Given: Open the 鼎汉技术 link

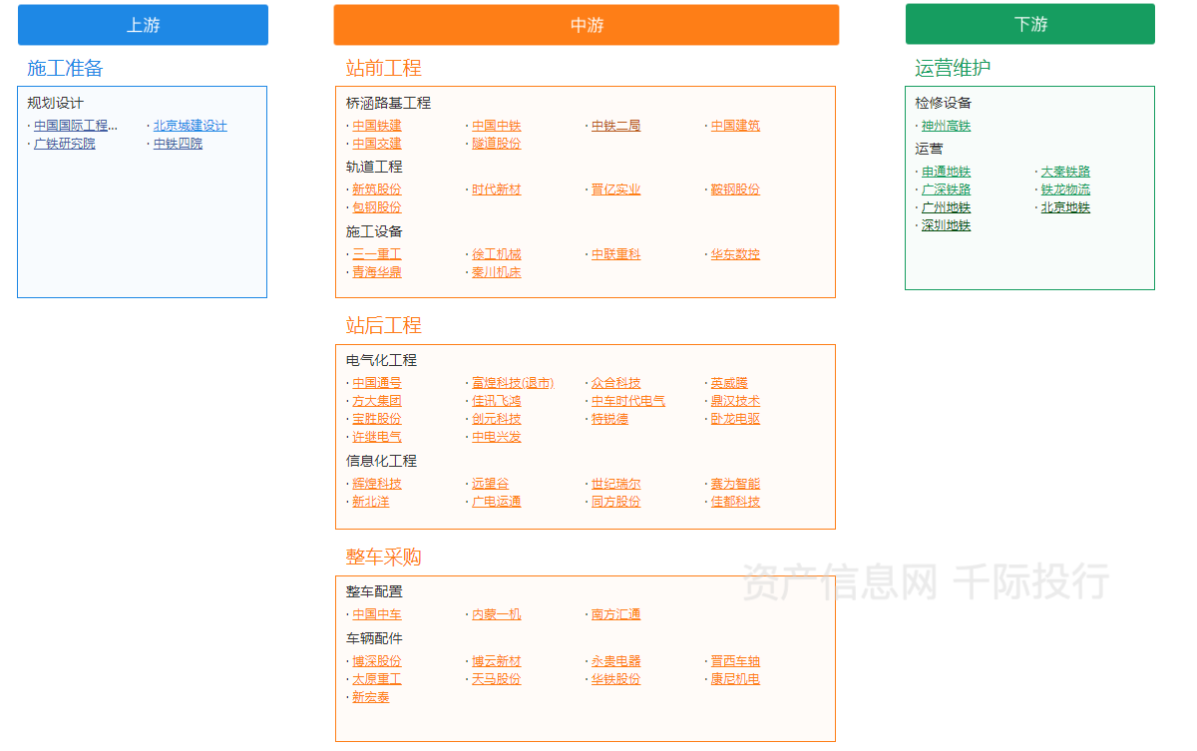Looking at the screenshot, I should tap(736, 401).
